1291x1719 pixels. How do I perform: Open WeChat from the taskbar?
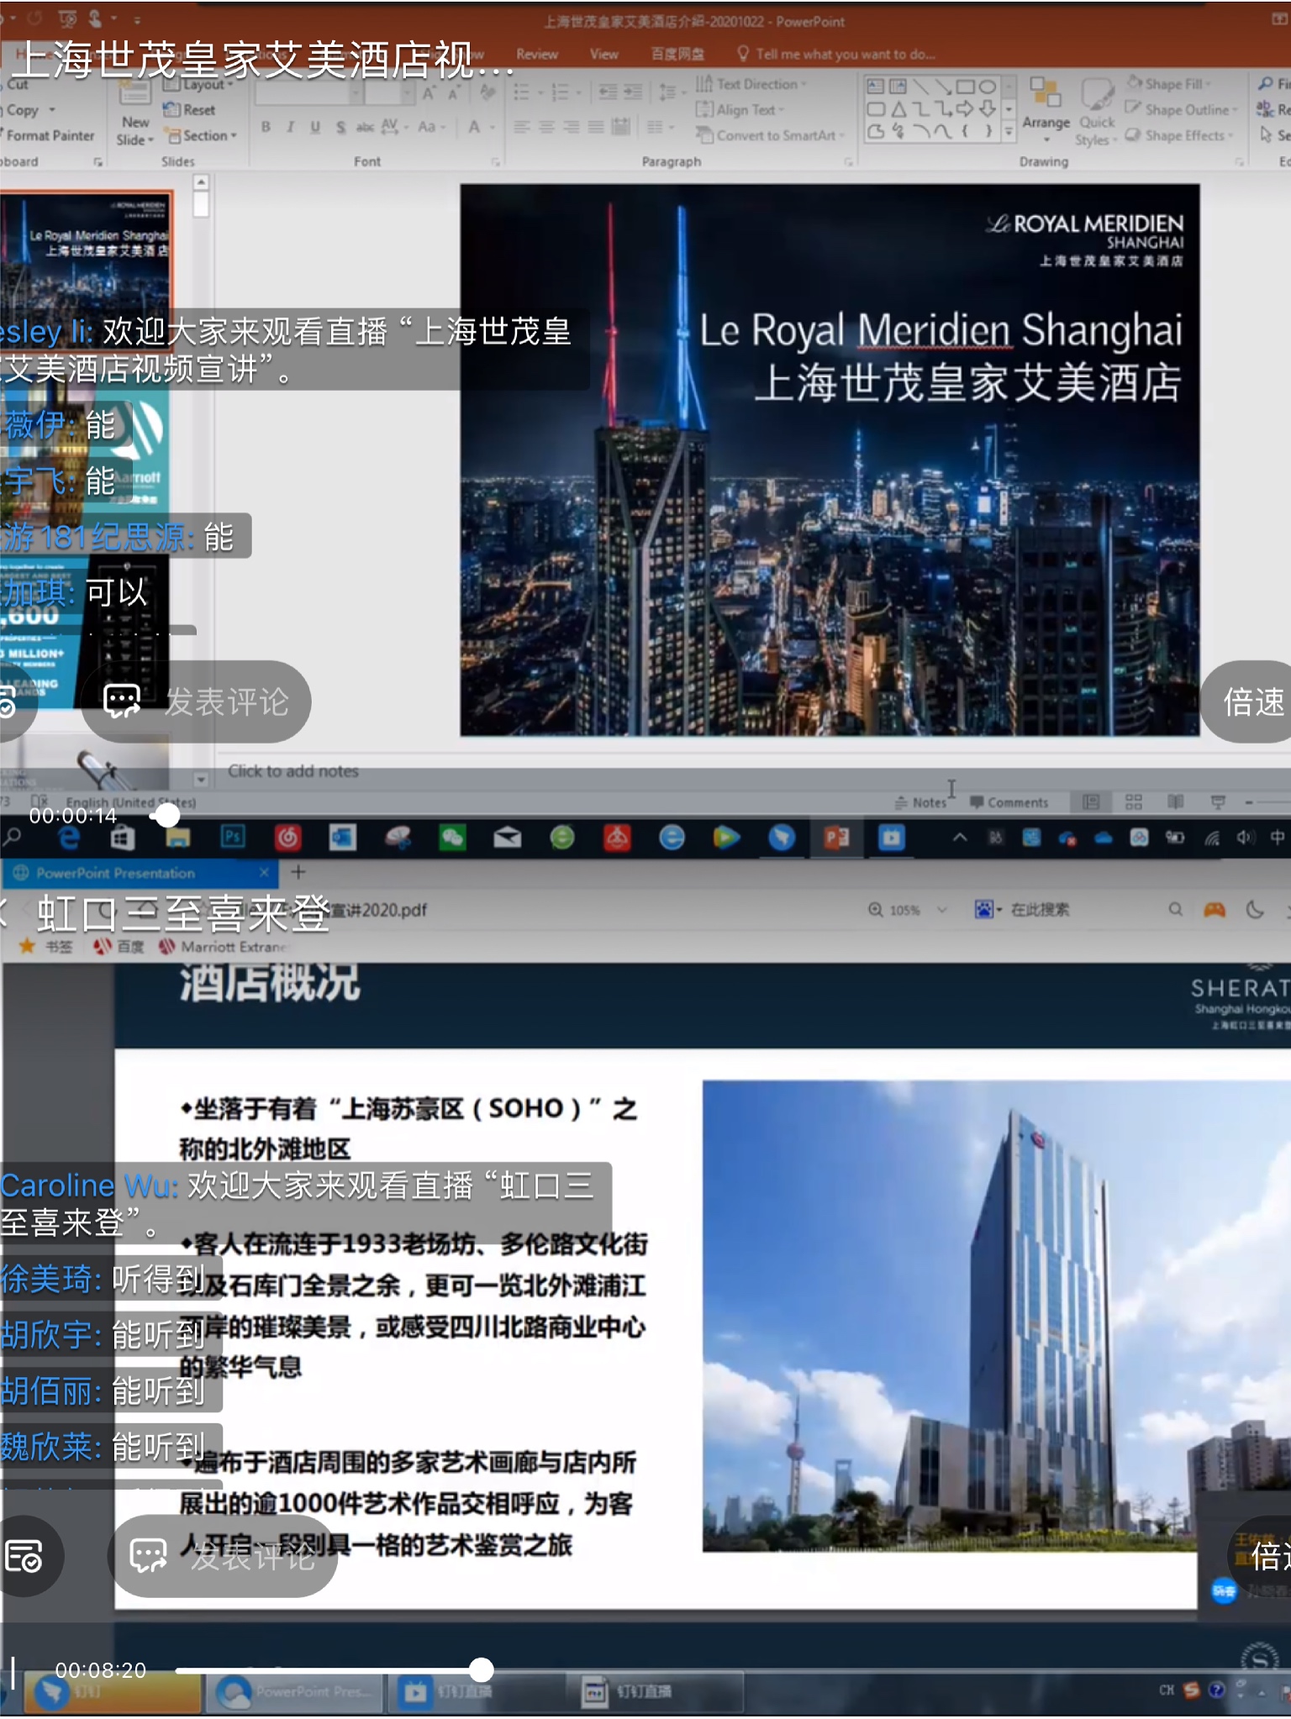(452, 837)
